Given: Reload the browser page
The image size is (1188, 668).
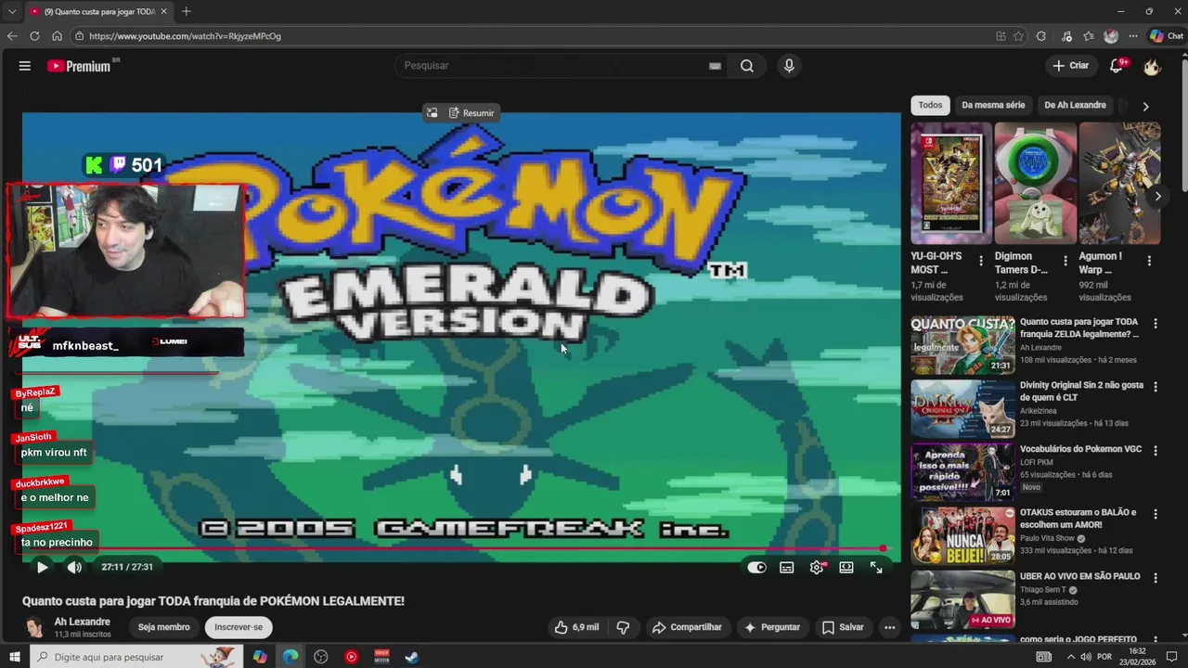Looking at the screenshot, I should pos(34,36).
